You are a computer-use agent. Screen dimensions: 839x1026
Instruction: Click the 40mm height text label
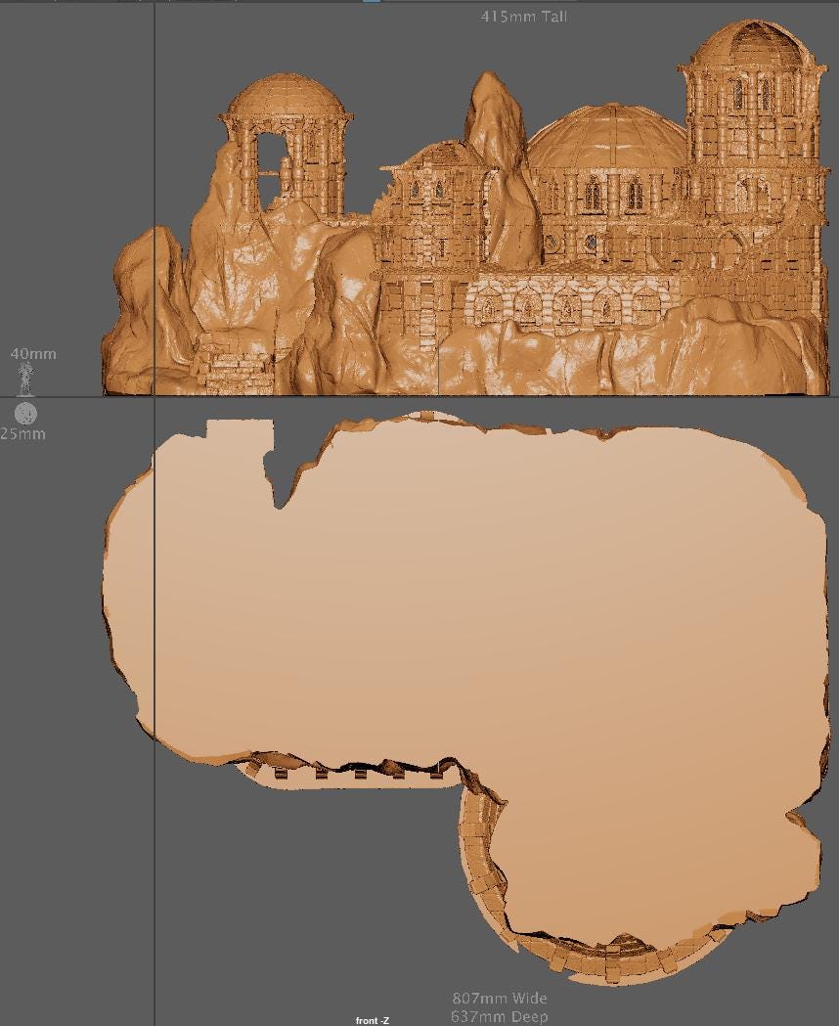tap(32, 354)
